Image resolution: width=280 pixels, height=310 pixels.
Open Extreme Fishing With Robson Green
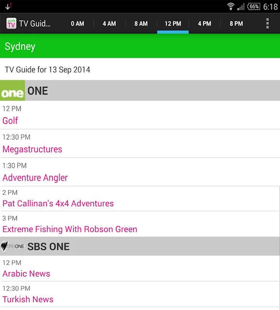[140, 224]
